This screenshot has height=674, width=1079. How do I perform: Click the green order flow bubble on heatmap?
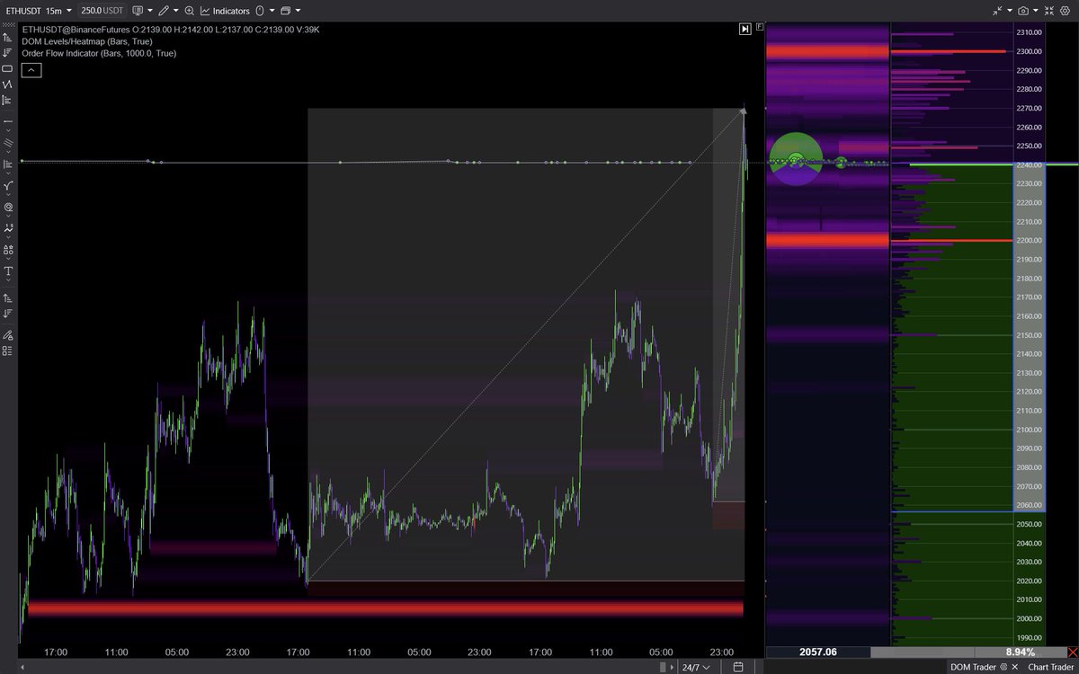tap(796, 159)
